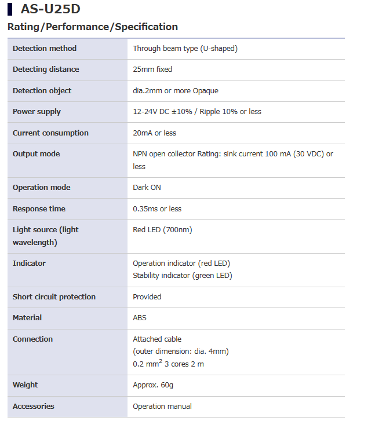
Task: Select the Power supply label
Action: [37, 112]
